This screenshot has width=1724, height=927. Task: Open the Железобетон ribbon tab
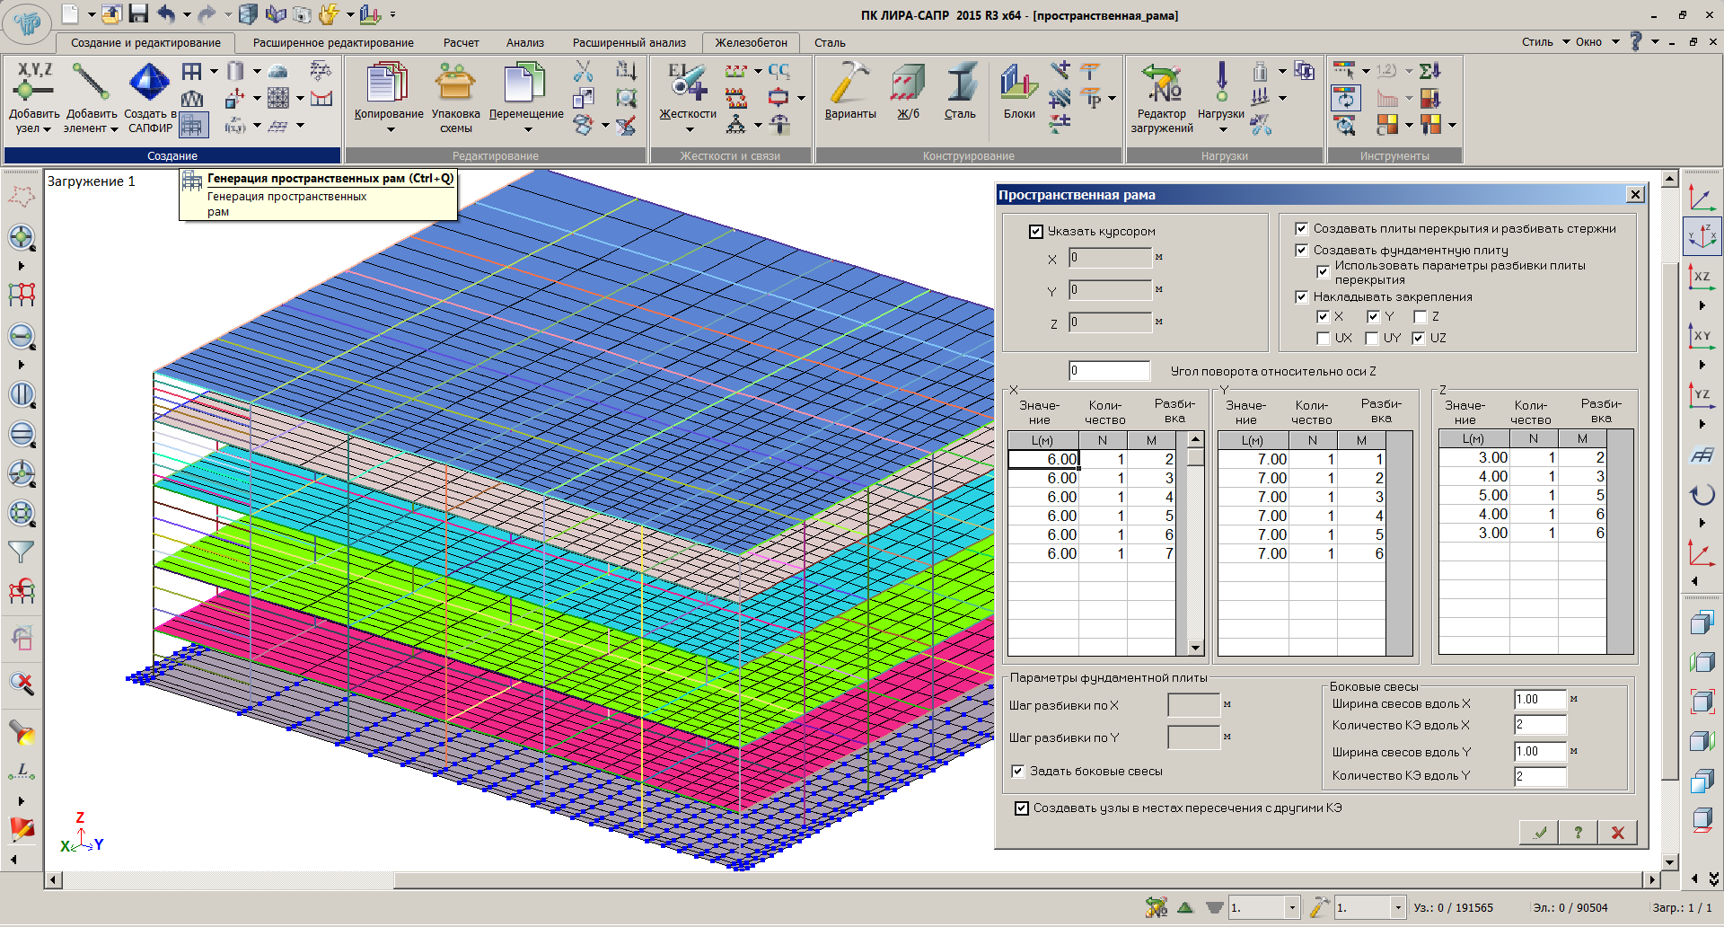[751, 42]
